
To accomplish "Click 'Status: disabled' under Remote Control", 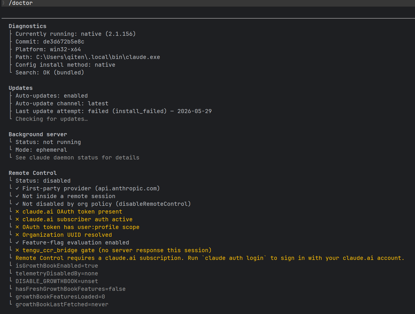I will 43,181.
